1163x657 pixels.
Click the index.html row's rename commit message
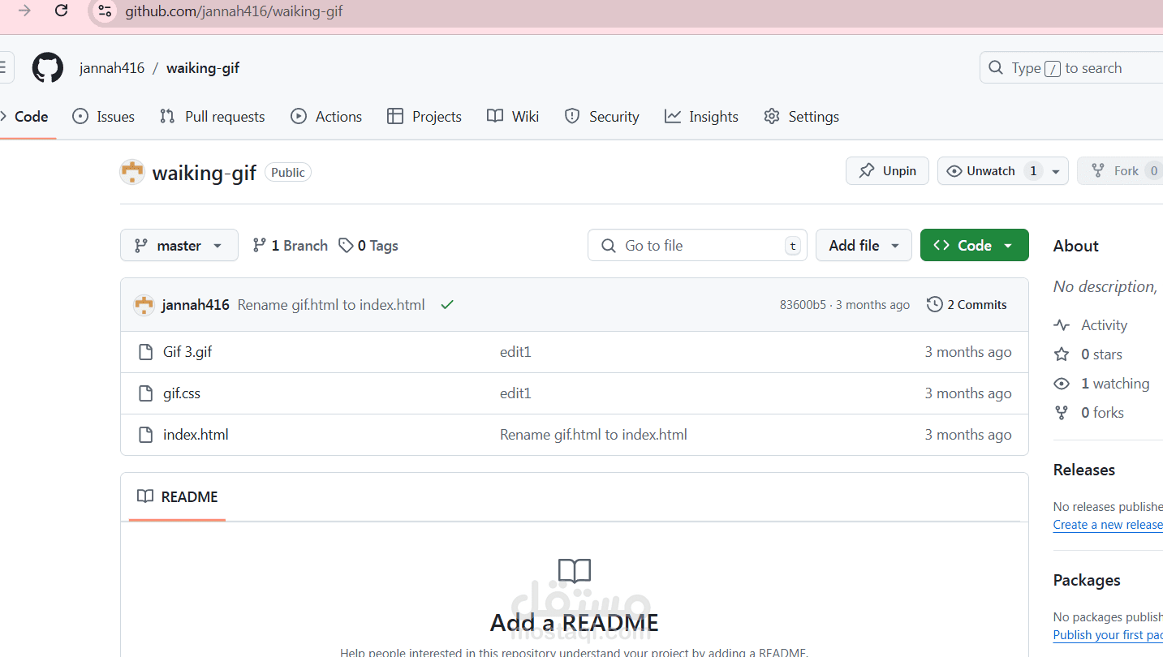pyautogui.click(x=593, y=435)
